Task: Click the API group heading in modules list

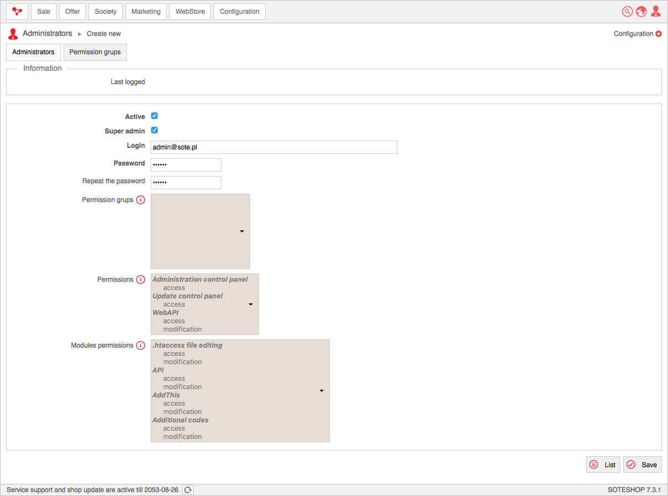Action: pyautogui.click(x=158, y=370)
